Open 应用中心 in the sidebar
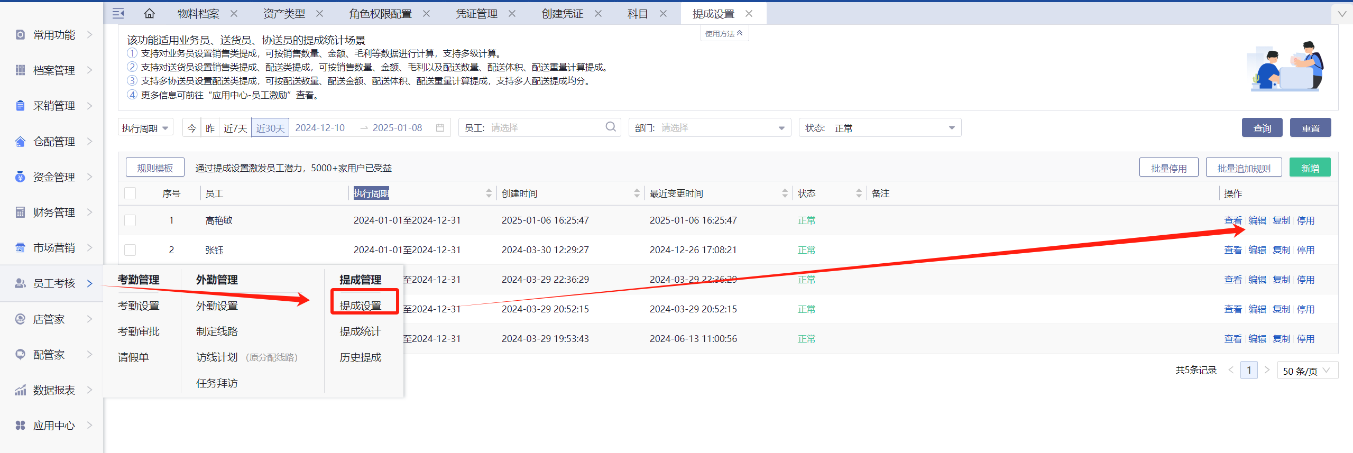The width and height of the screenshot is (1353, 453). tap(53, 426)
